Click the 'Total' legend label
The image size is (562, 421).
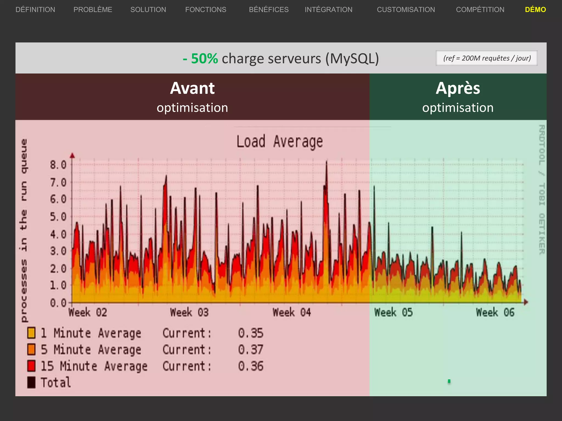pos(56,382)
